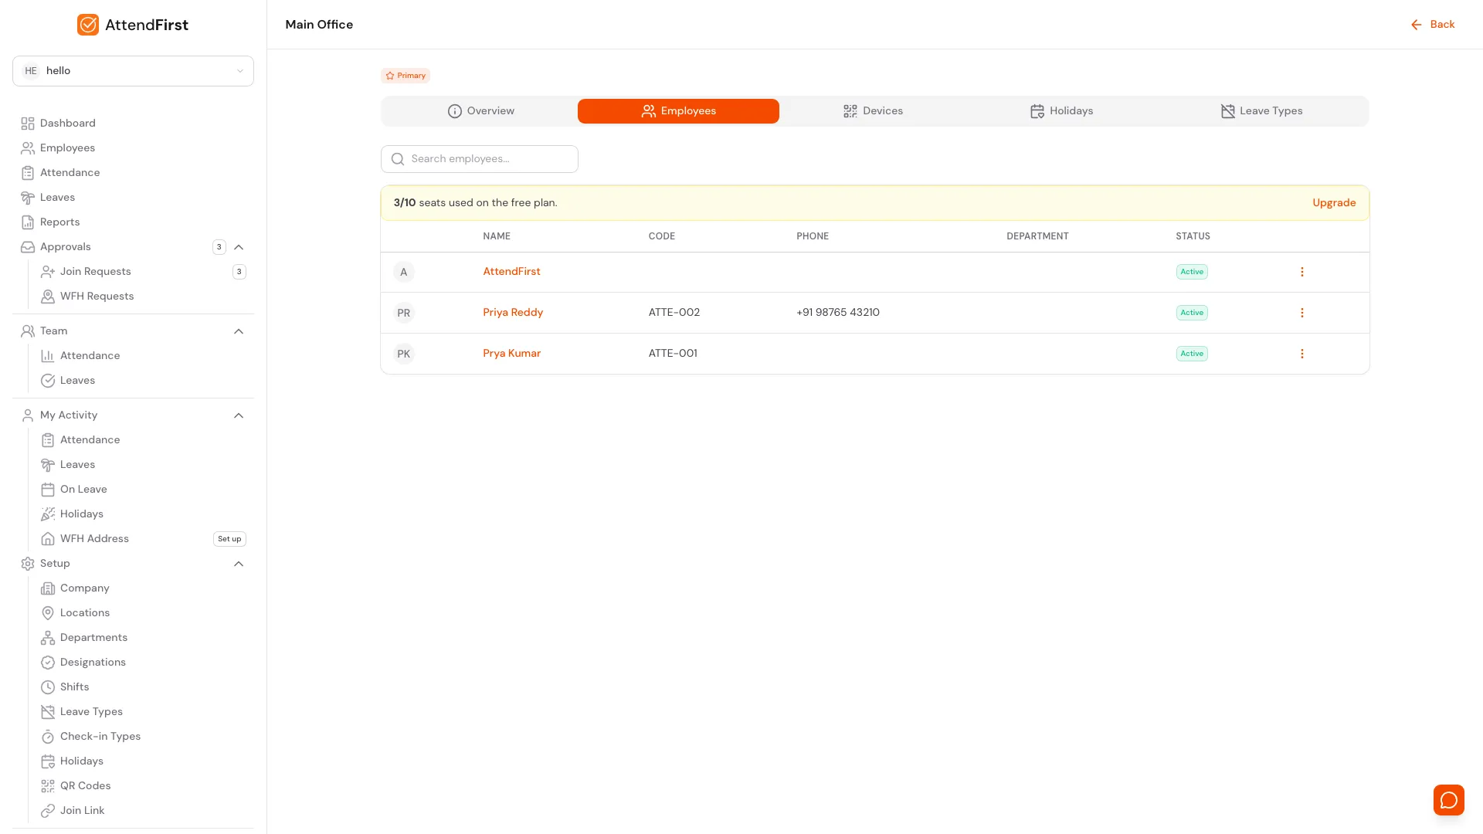Open actions menu for Priya Reddy
The height and width of the screenshot is (834, 1483).
(x=1301, y=313)
